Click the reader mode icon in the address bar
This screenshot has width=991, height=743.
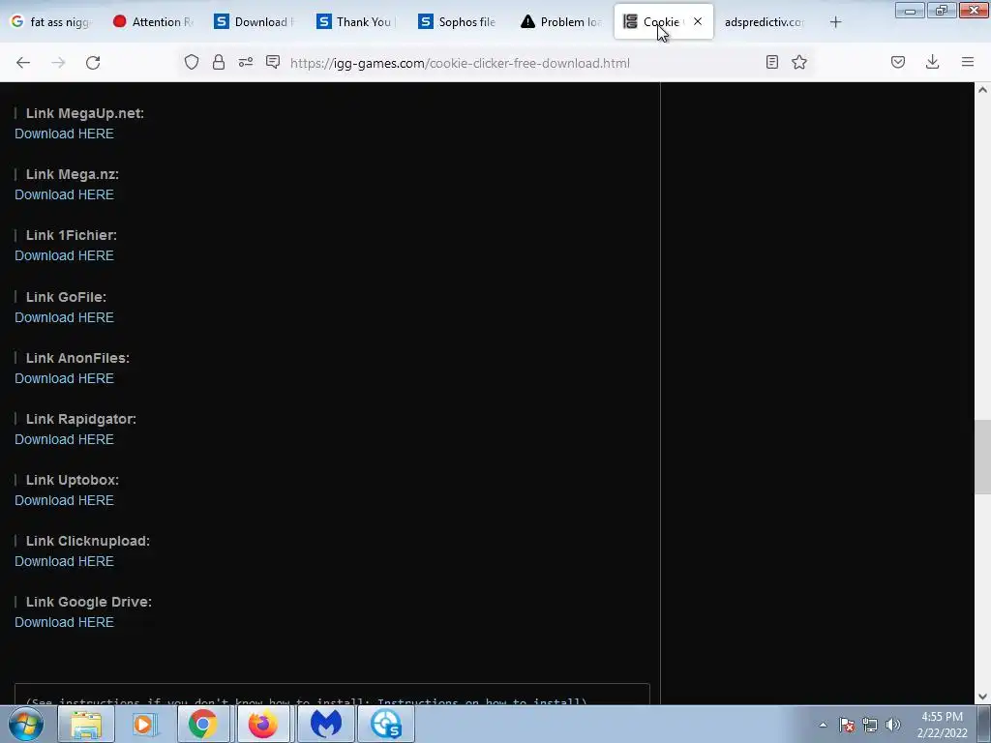(x=771, y=62)
